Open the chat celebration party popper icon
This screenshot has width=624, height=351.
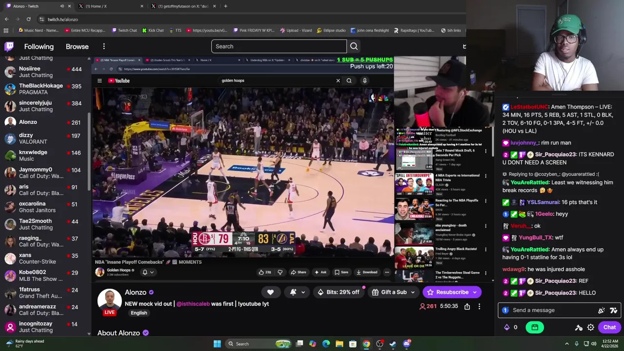click(x=602, y=310)
